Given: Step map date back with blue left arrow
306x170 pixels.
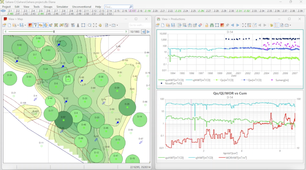Looking at the screenshot, I should [143, 32].
